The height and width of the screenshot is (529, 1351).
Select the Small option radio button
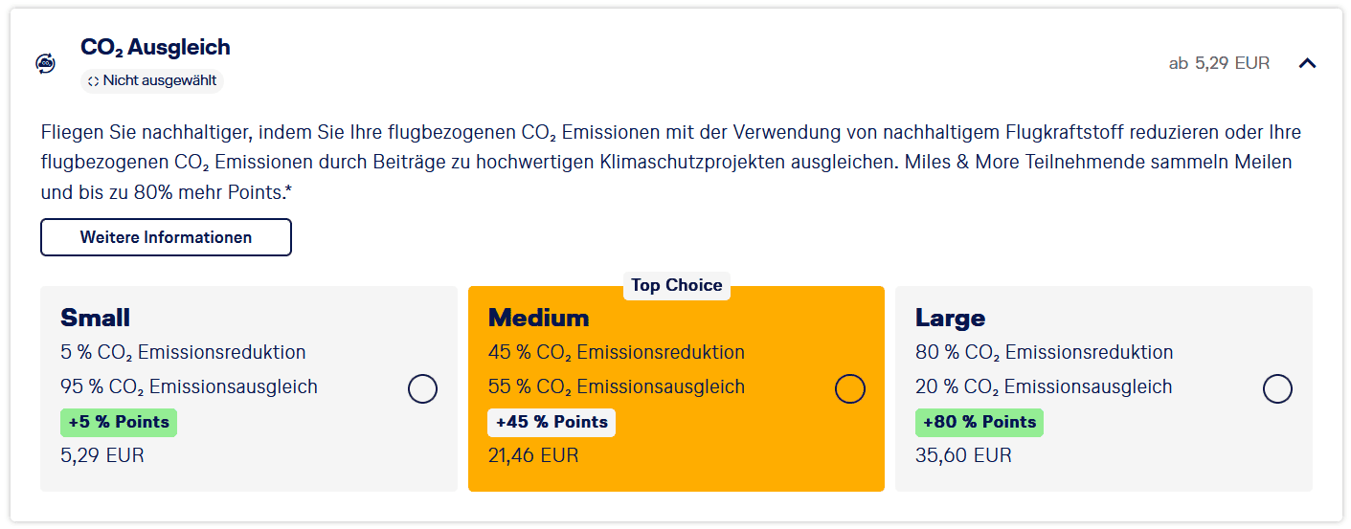(422, 389)
